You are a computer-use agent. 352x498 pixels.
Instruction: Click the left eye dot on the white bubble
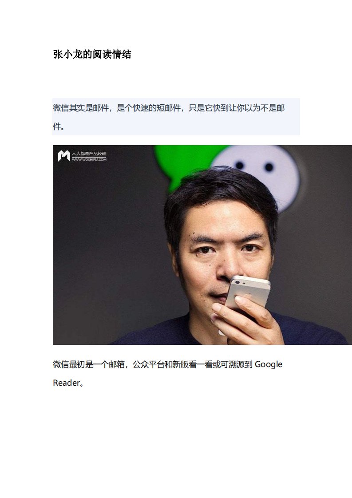240,165
